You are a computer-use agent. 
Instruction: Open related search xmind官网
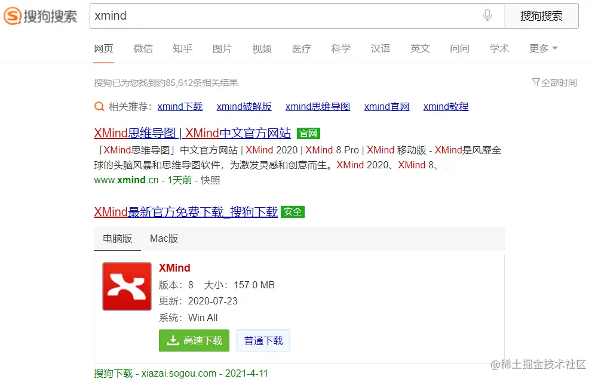coord(387,107)
